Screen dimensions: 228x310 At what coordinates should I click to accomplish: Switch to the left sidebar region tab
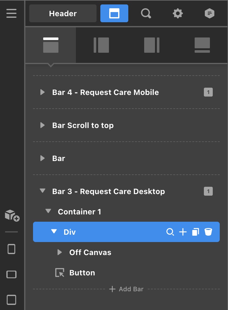coord(101,45)
